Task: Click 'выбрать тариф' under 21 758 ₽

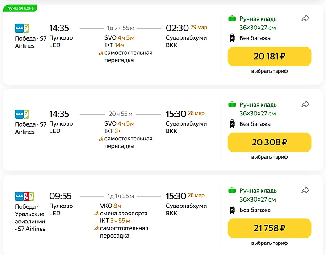Action: (269, 243)
